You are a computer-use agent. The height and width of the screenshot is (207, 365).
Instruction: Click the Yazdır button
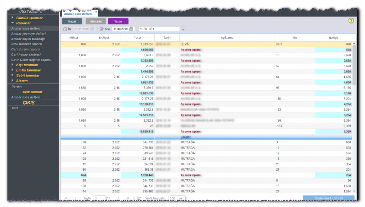coord(118,21)
